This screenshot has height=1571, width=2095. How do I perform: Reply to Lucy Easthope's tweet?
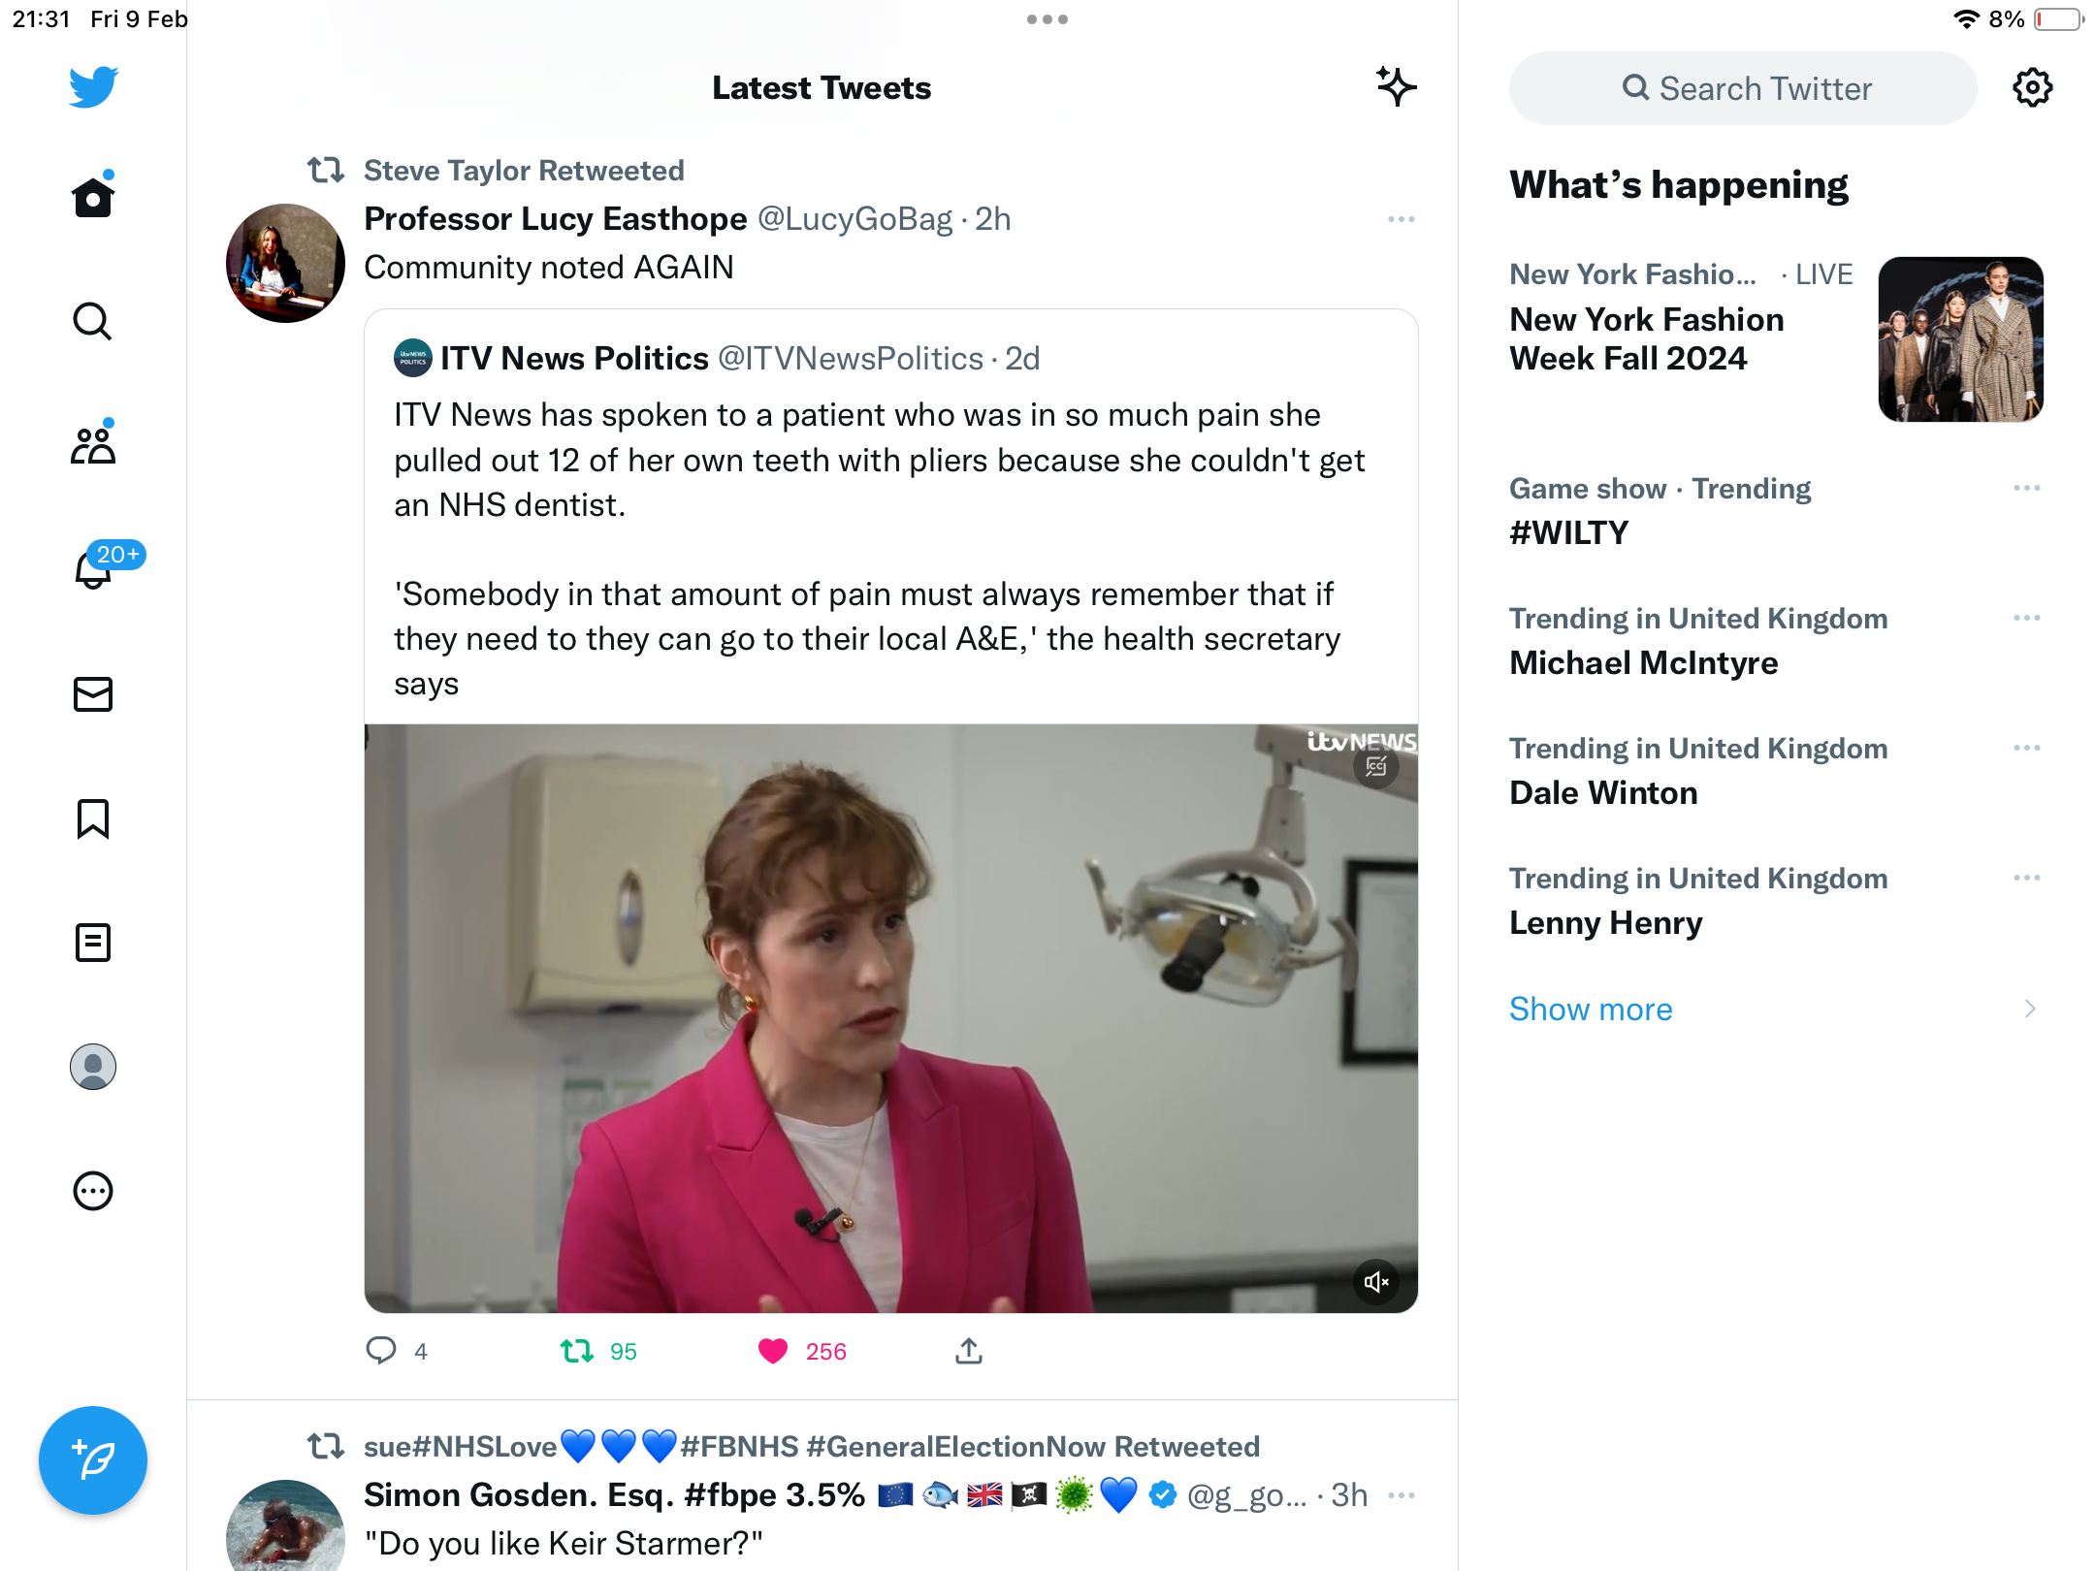[x=381, y=1351]
